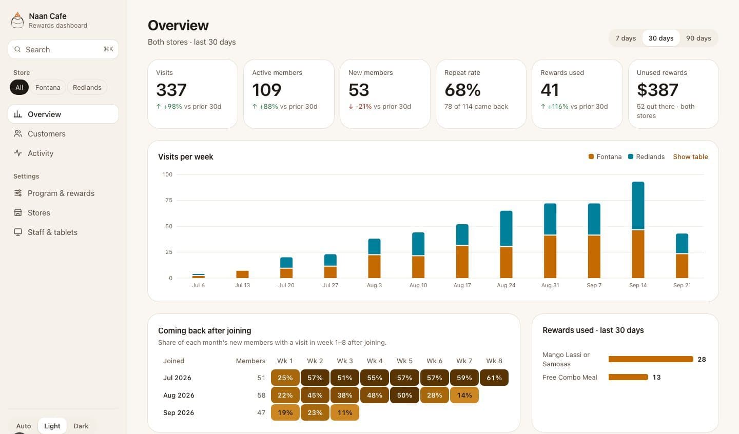739x434 pixels.
Task: Click the "78 of 114 came back" text
Action: click(x=476, y=106)
